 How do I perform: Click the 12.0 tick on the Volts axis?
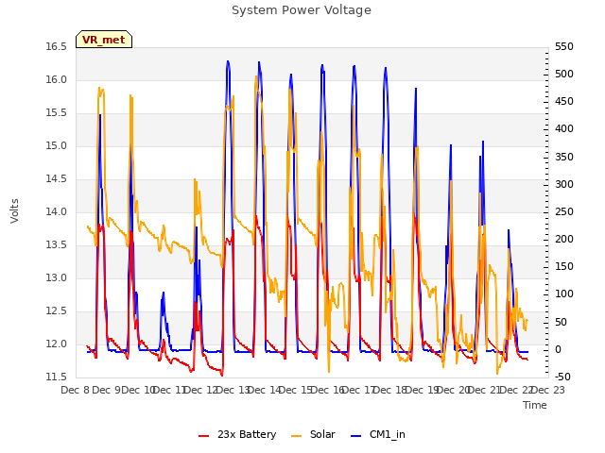point(57,344)
